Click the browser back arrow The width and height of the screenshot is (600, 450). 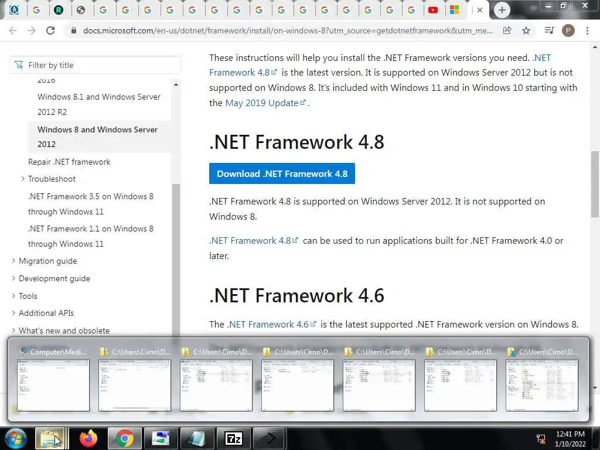pyautogui.click(x=13, y=30)
